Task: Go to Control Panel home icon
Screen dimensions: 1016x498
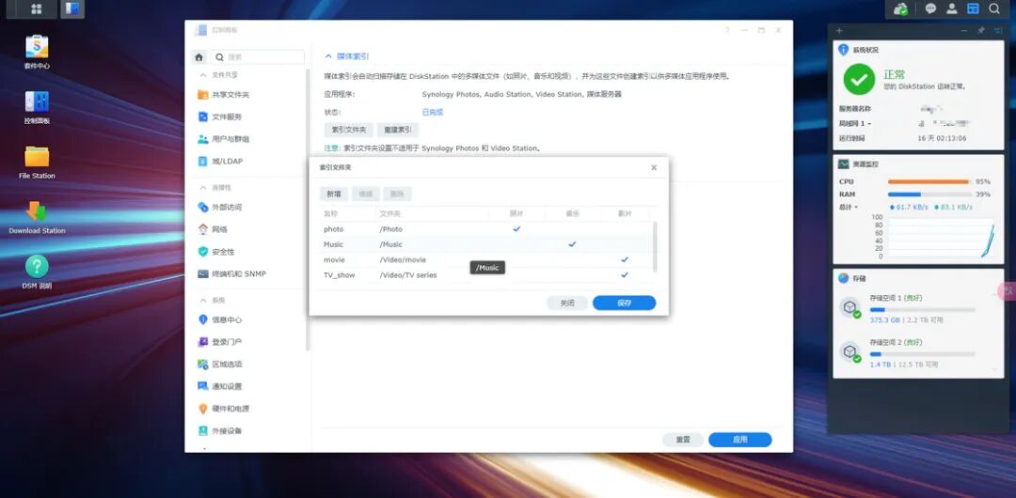Action: coord(199,57)
